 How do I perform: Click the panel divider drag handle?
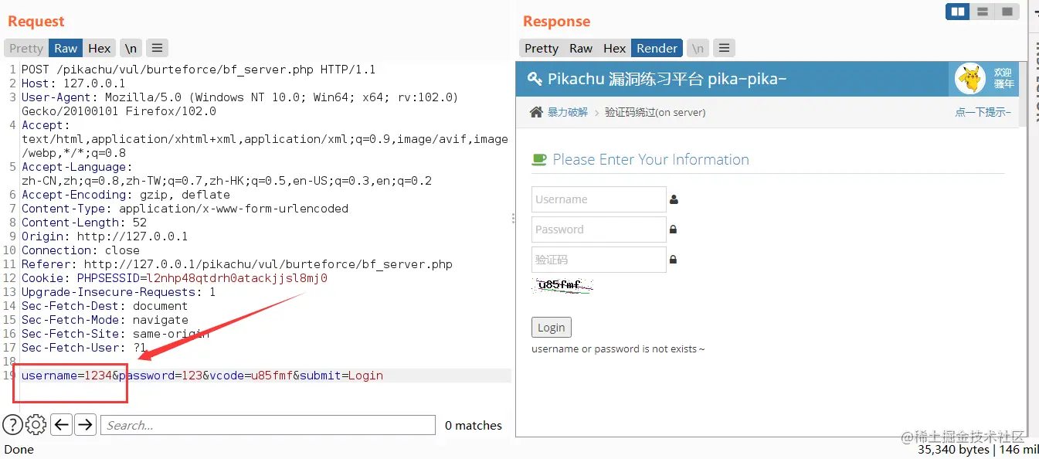(513, 219)
